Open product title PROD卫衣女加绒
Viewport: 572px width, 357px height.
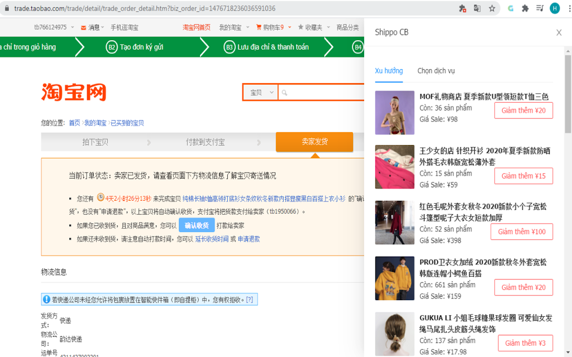pos(483,268)
